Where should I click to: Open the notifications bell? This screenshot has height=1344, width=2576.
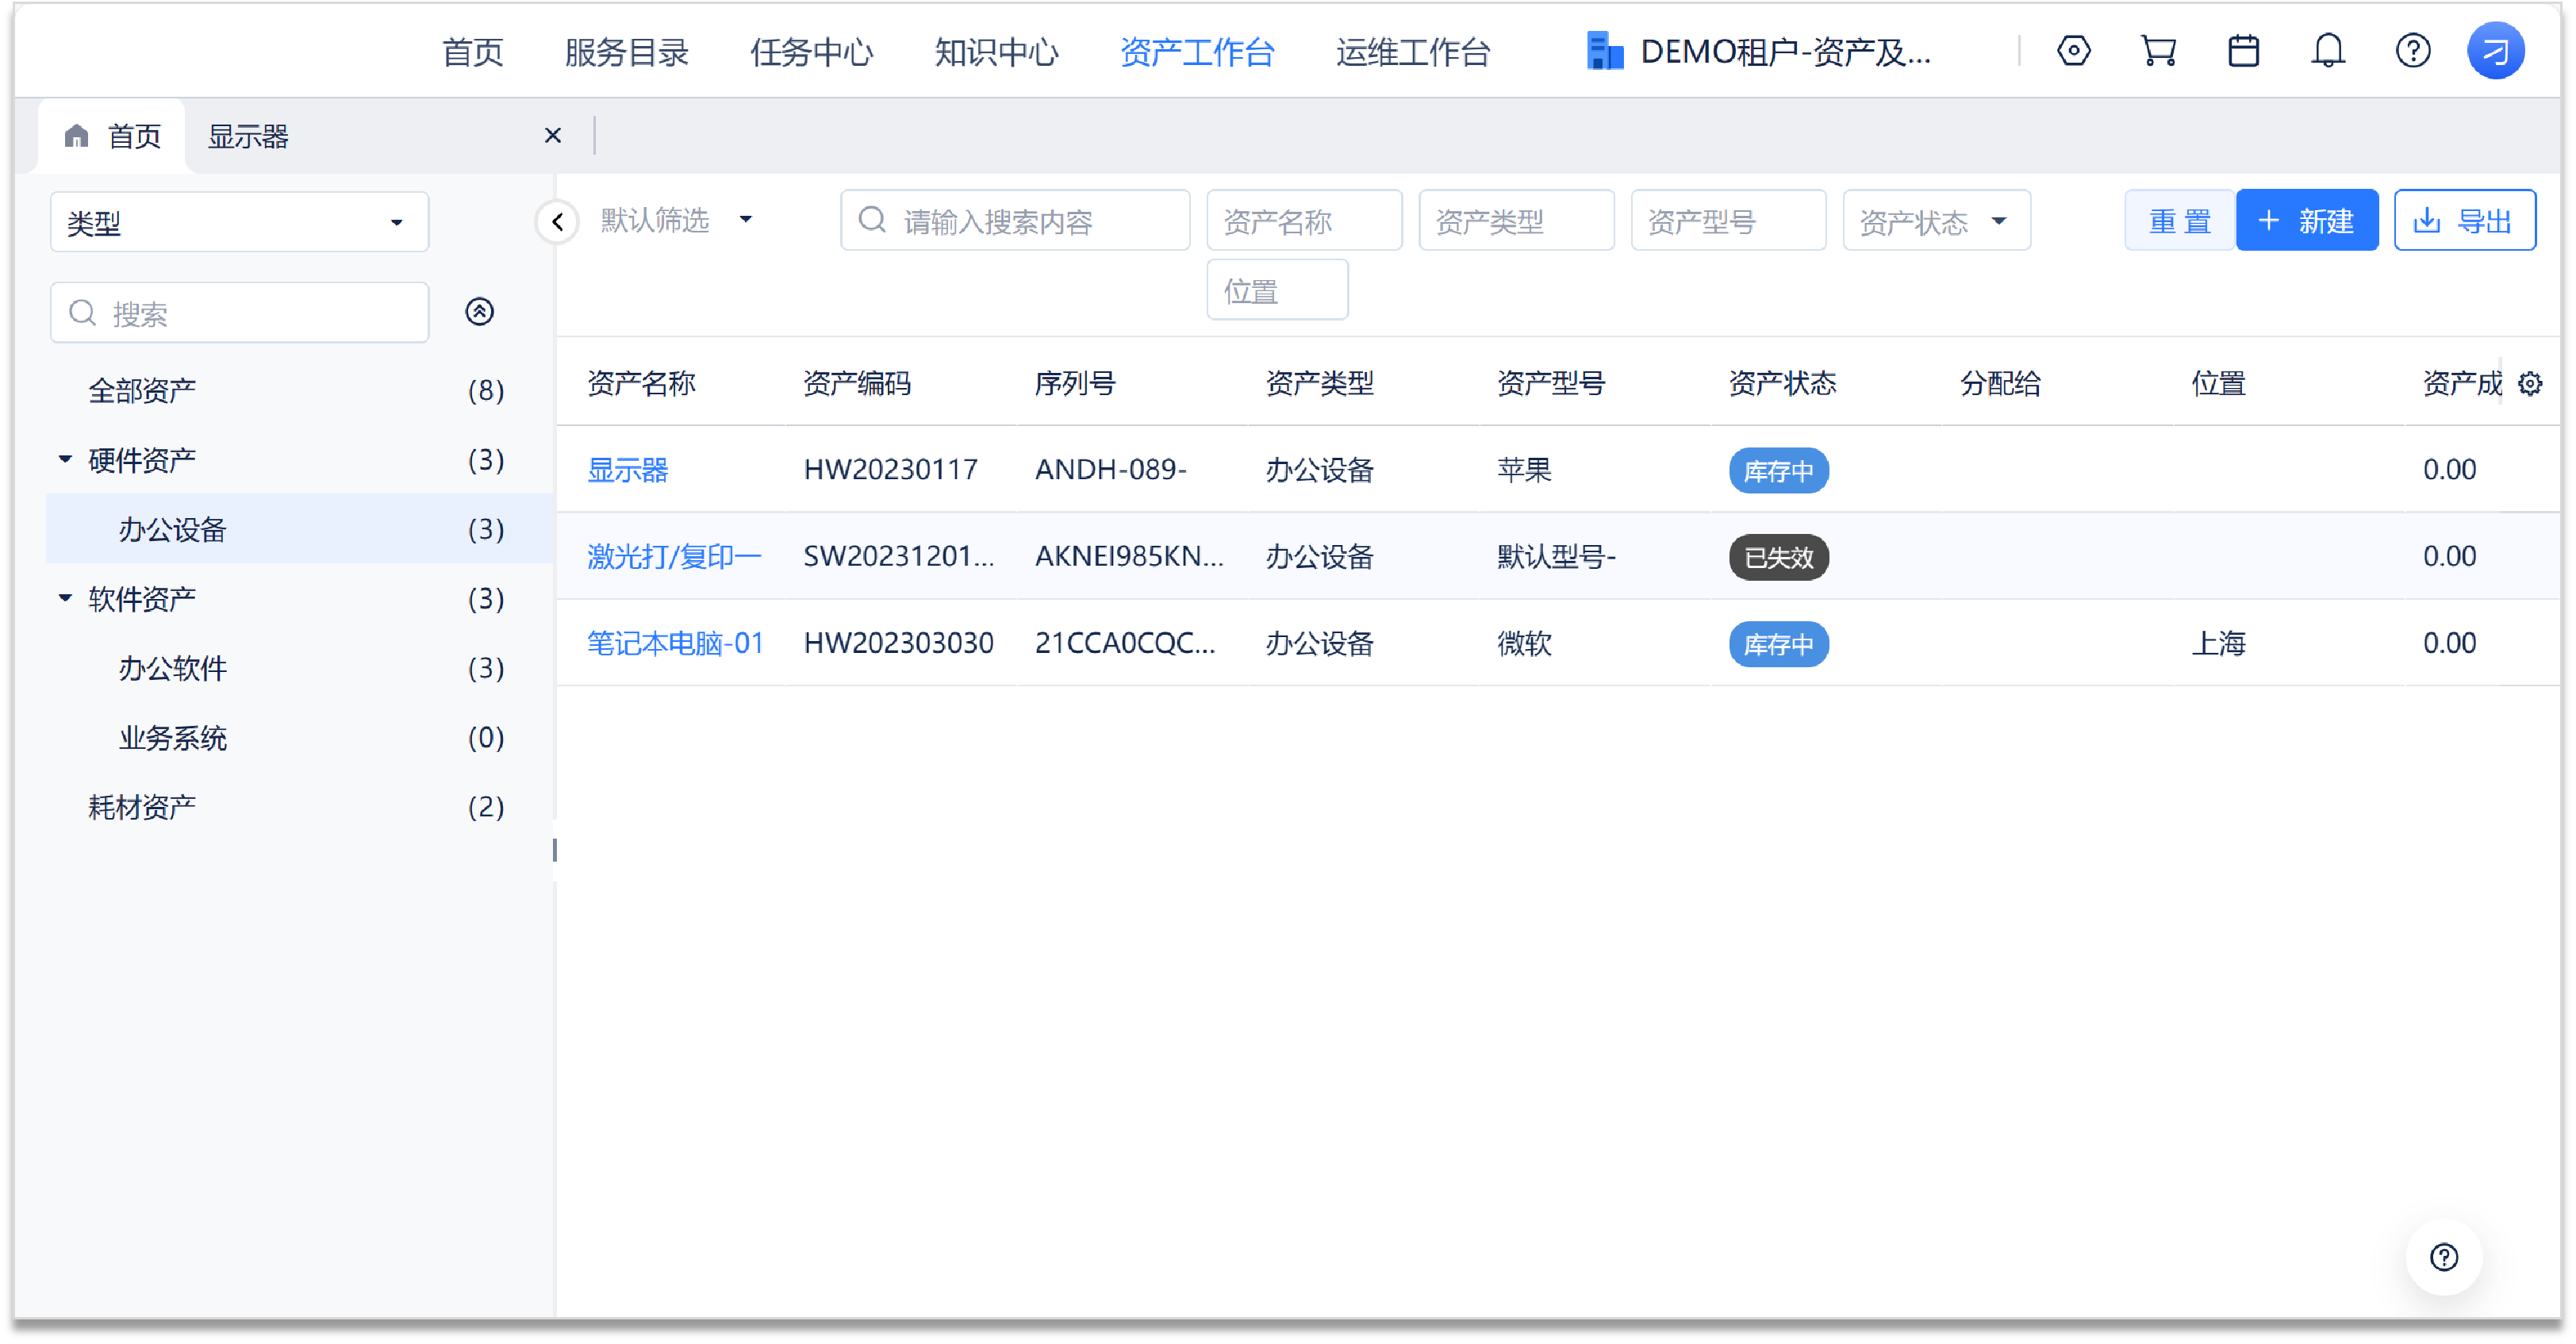coord(2328,51)
